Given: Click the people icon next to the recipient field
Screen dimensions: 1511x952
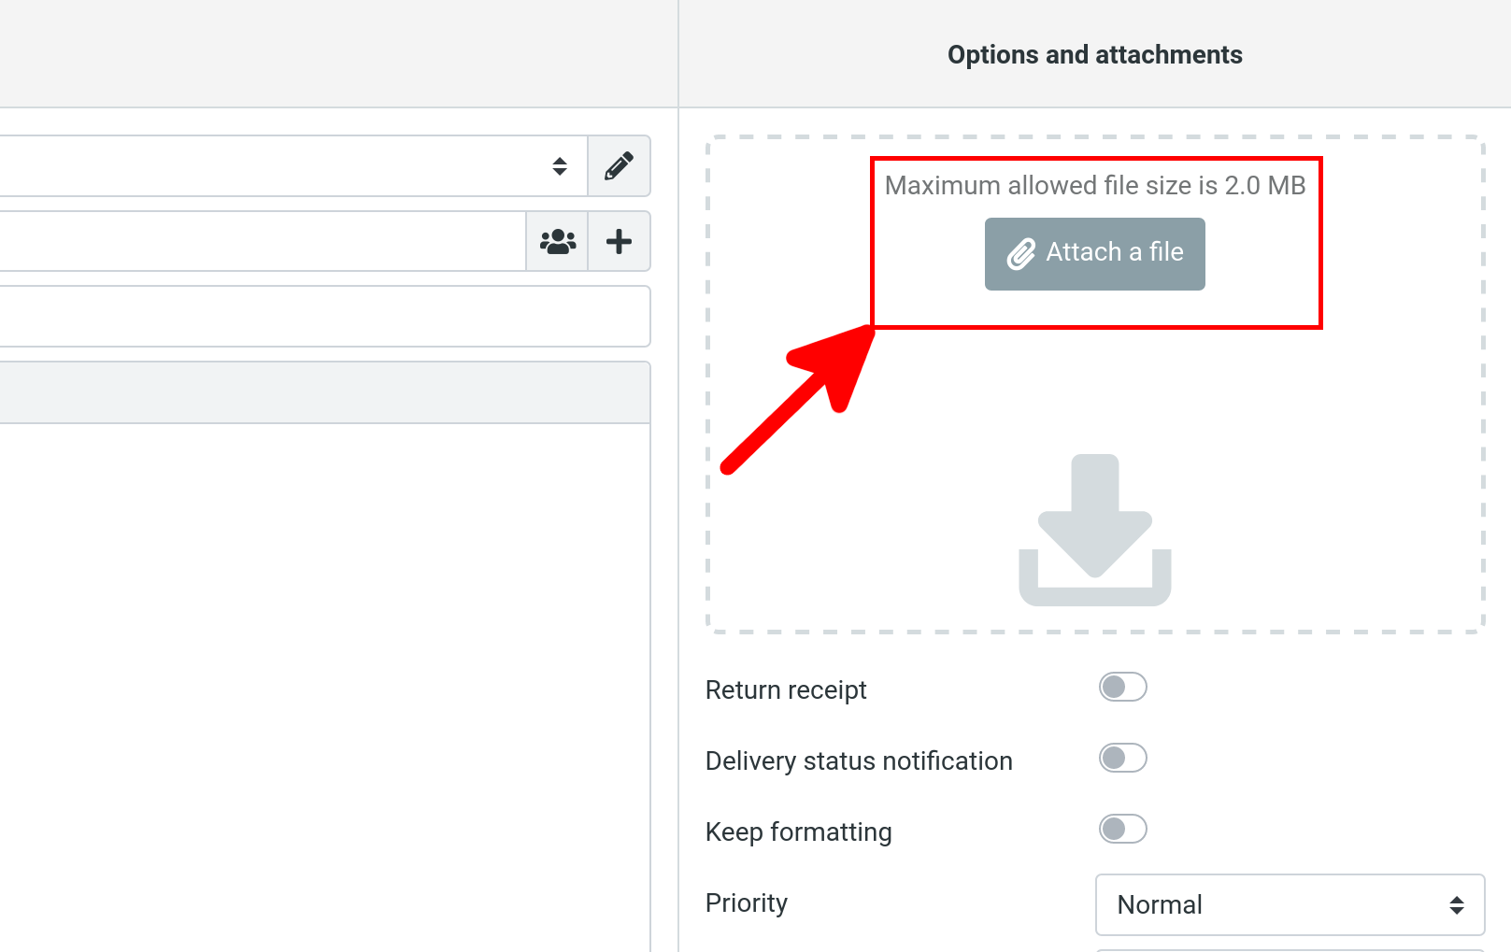Looking at the screenshot, I should 556,241.
